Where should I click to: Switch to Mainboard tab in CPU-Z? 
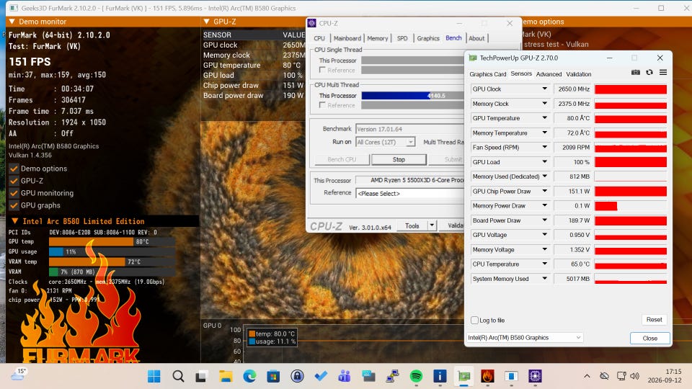point(347,38)
